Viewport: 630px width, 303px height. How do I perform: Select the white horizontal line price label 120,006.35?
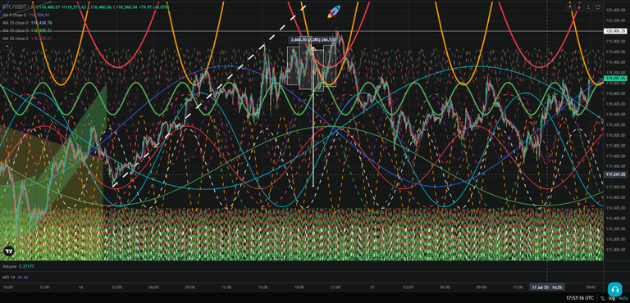click(615, 31)
